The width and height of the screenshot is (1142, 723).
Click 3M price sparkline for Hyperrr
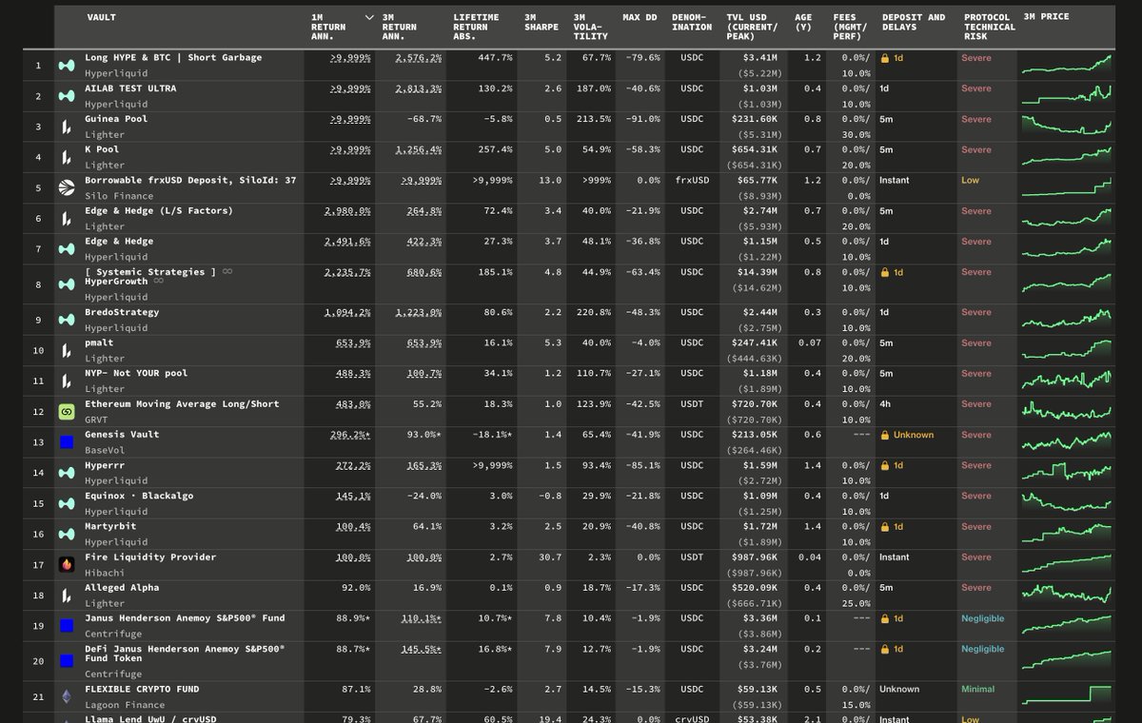(x=1066, y=473)
